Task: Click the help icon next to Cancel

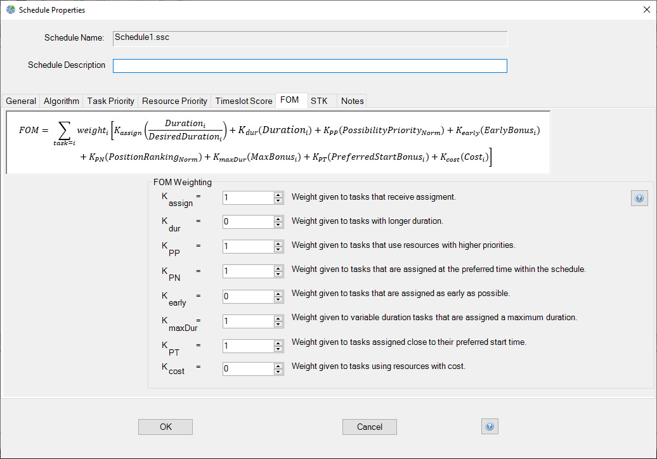Action: click(490, 427)
